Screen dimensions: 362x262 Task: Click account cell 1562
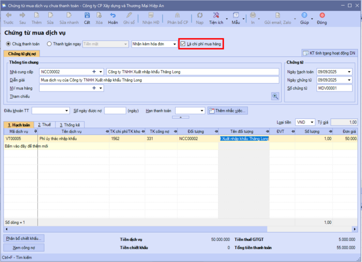(127, 138)
